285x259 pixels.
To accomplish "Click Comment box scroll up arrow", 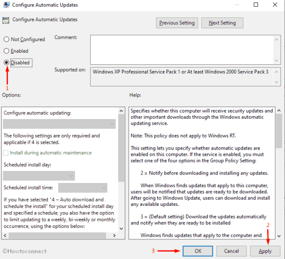I will [x=276, y=40].
